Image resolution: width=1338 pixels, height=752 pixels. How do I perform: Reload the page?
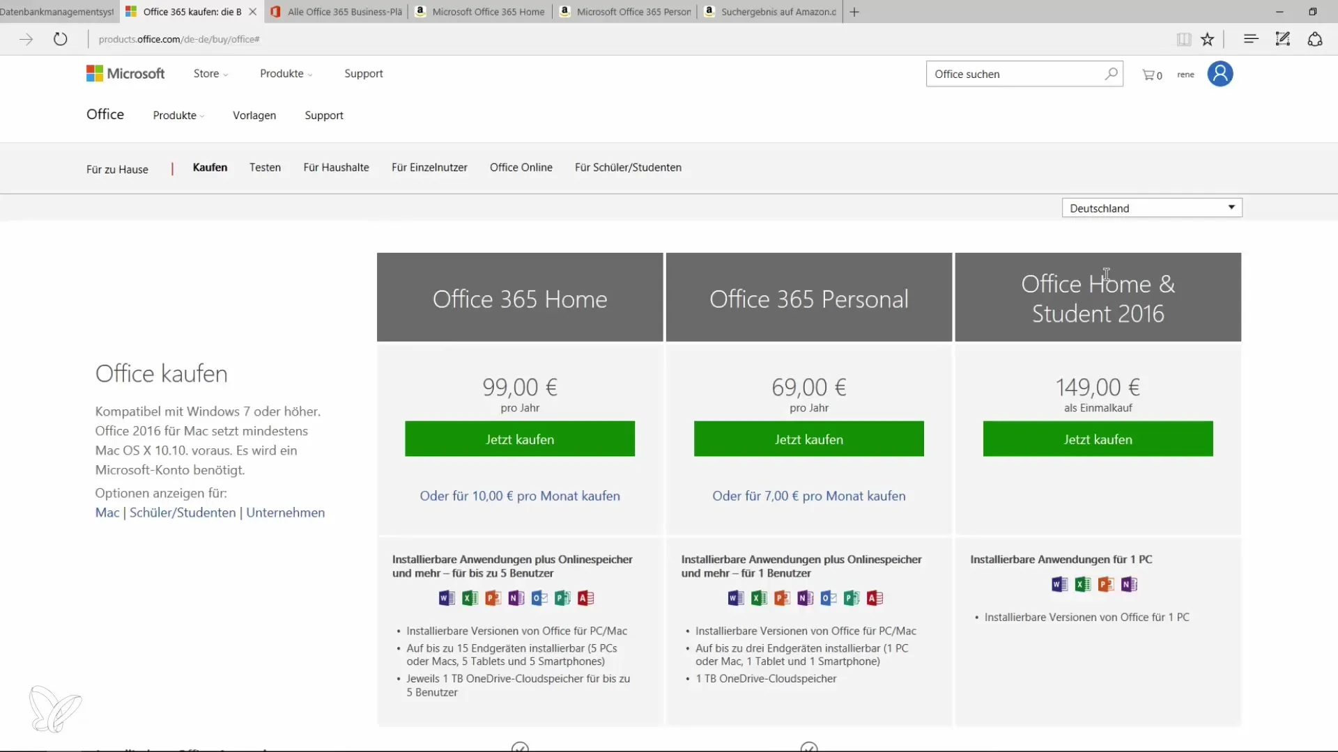[61, 39]
